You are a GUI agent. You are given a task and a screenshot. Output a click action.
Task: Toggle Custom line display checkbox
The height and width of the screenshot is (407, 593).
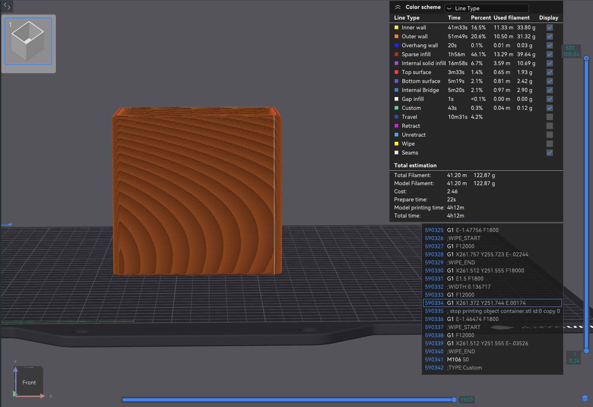coord(549,108)
